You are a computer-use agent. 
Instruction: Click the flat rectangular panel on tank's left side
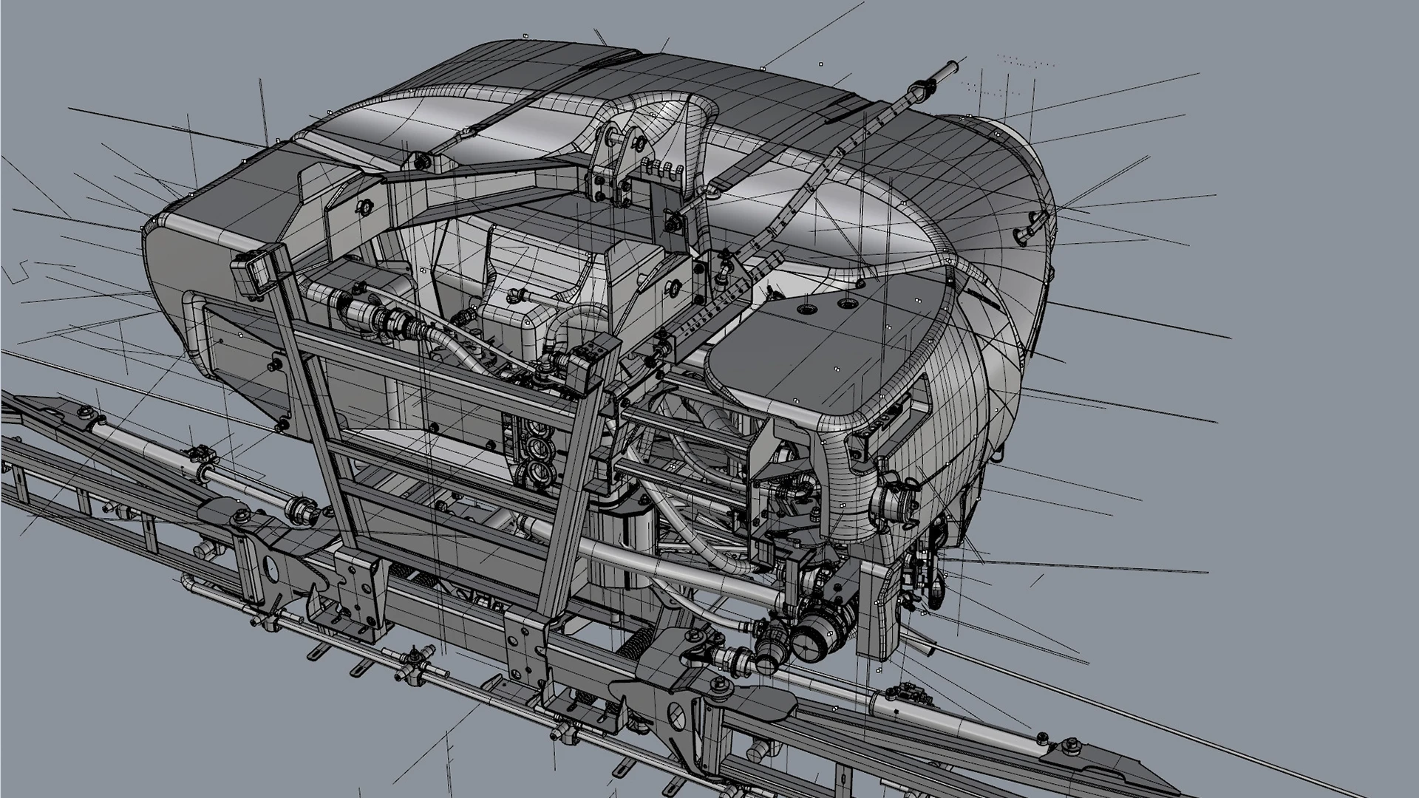[x=240, y=347]
